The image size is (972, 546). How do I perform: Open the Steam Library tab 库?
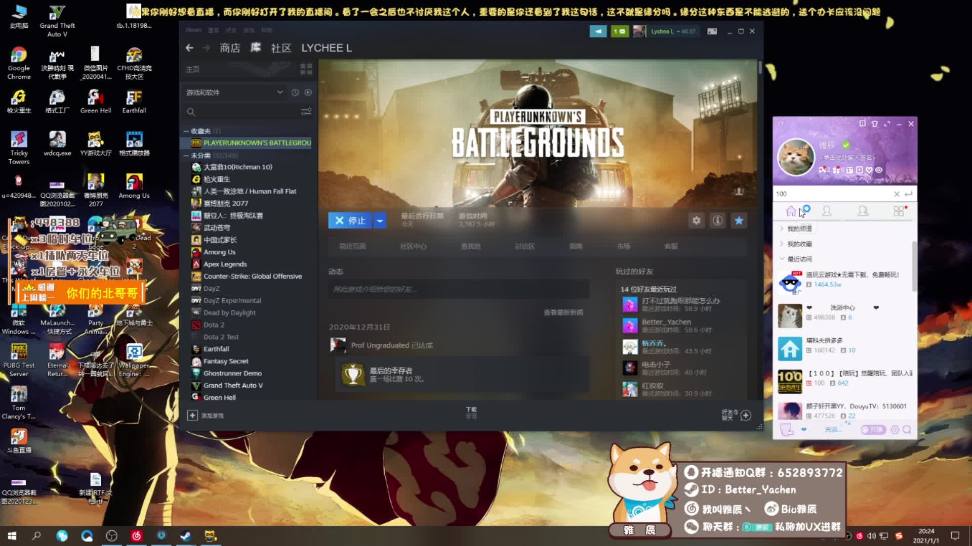[256, 48]
